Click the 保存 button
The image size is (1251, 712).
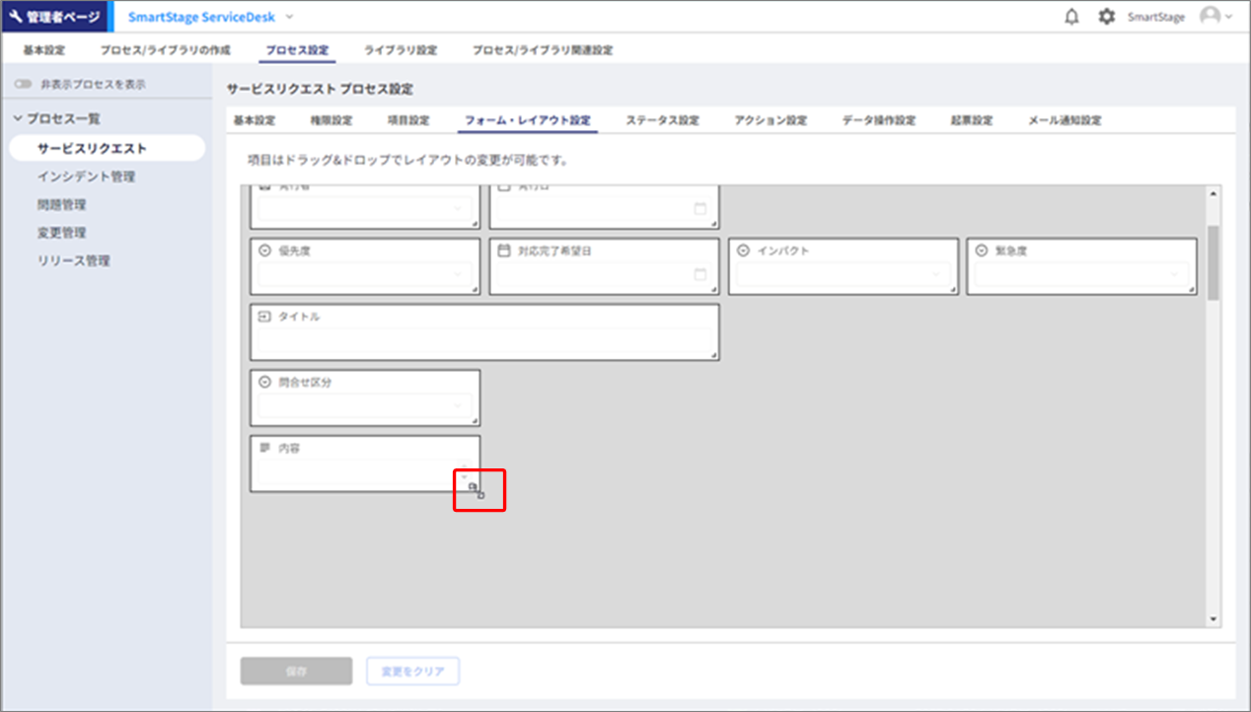(296, 672)
